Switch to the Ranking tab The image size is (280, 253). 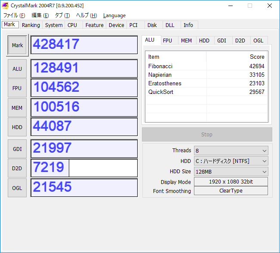(x=31, y=25)
